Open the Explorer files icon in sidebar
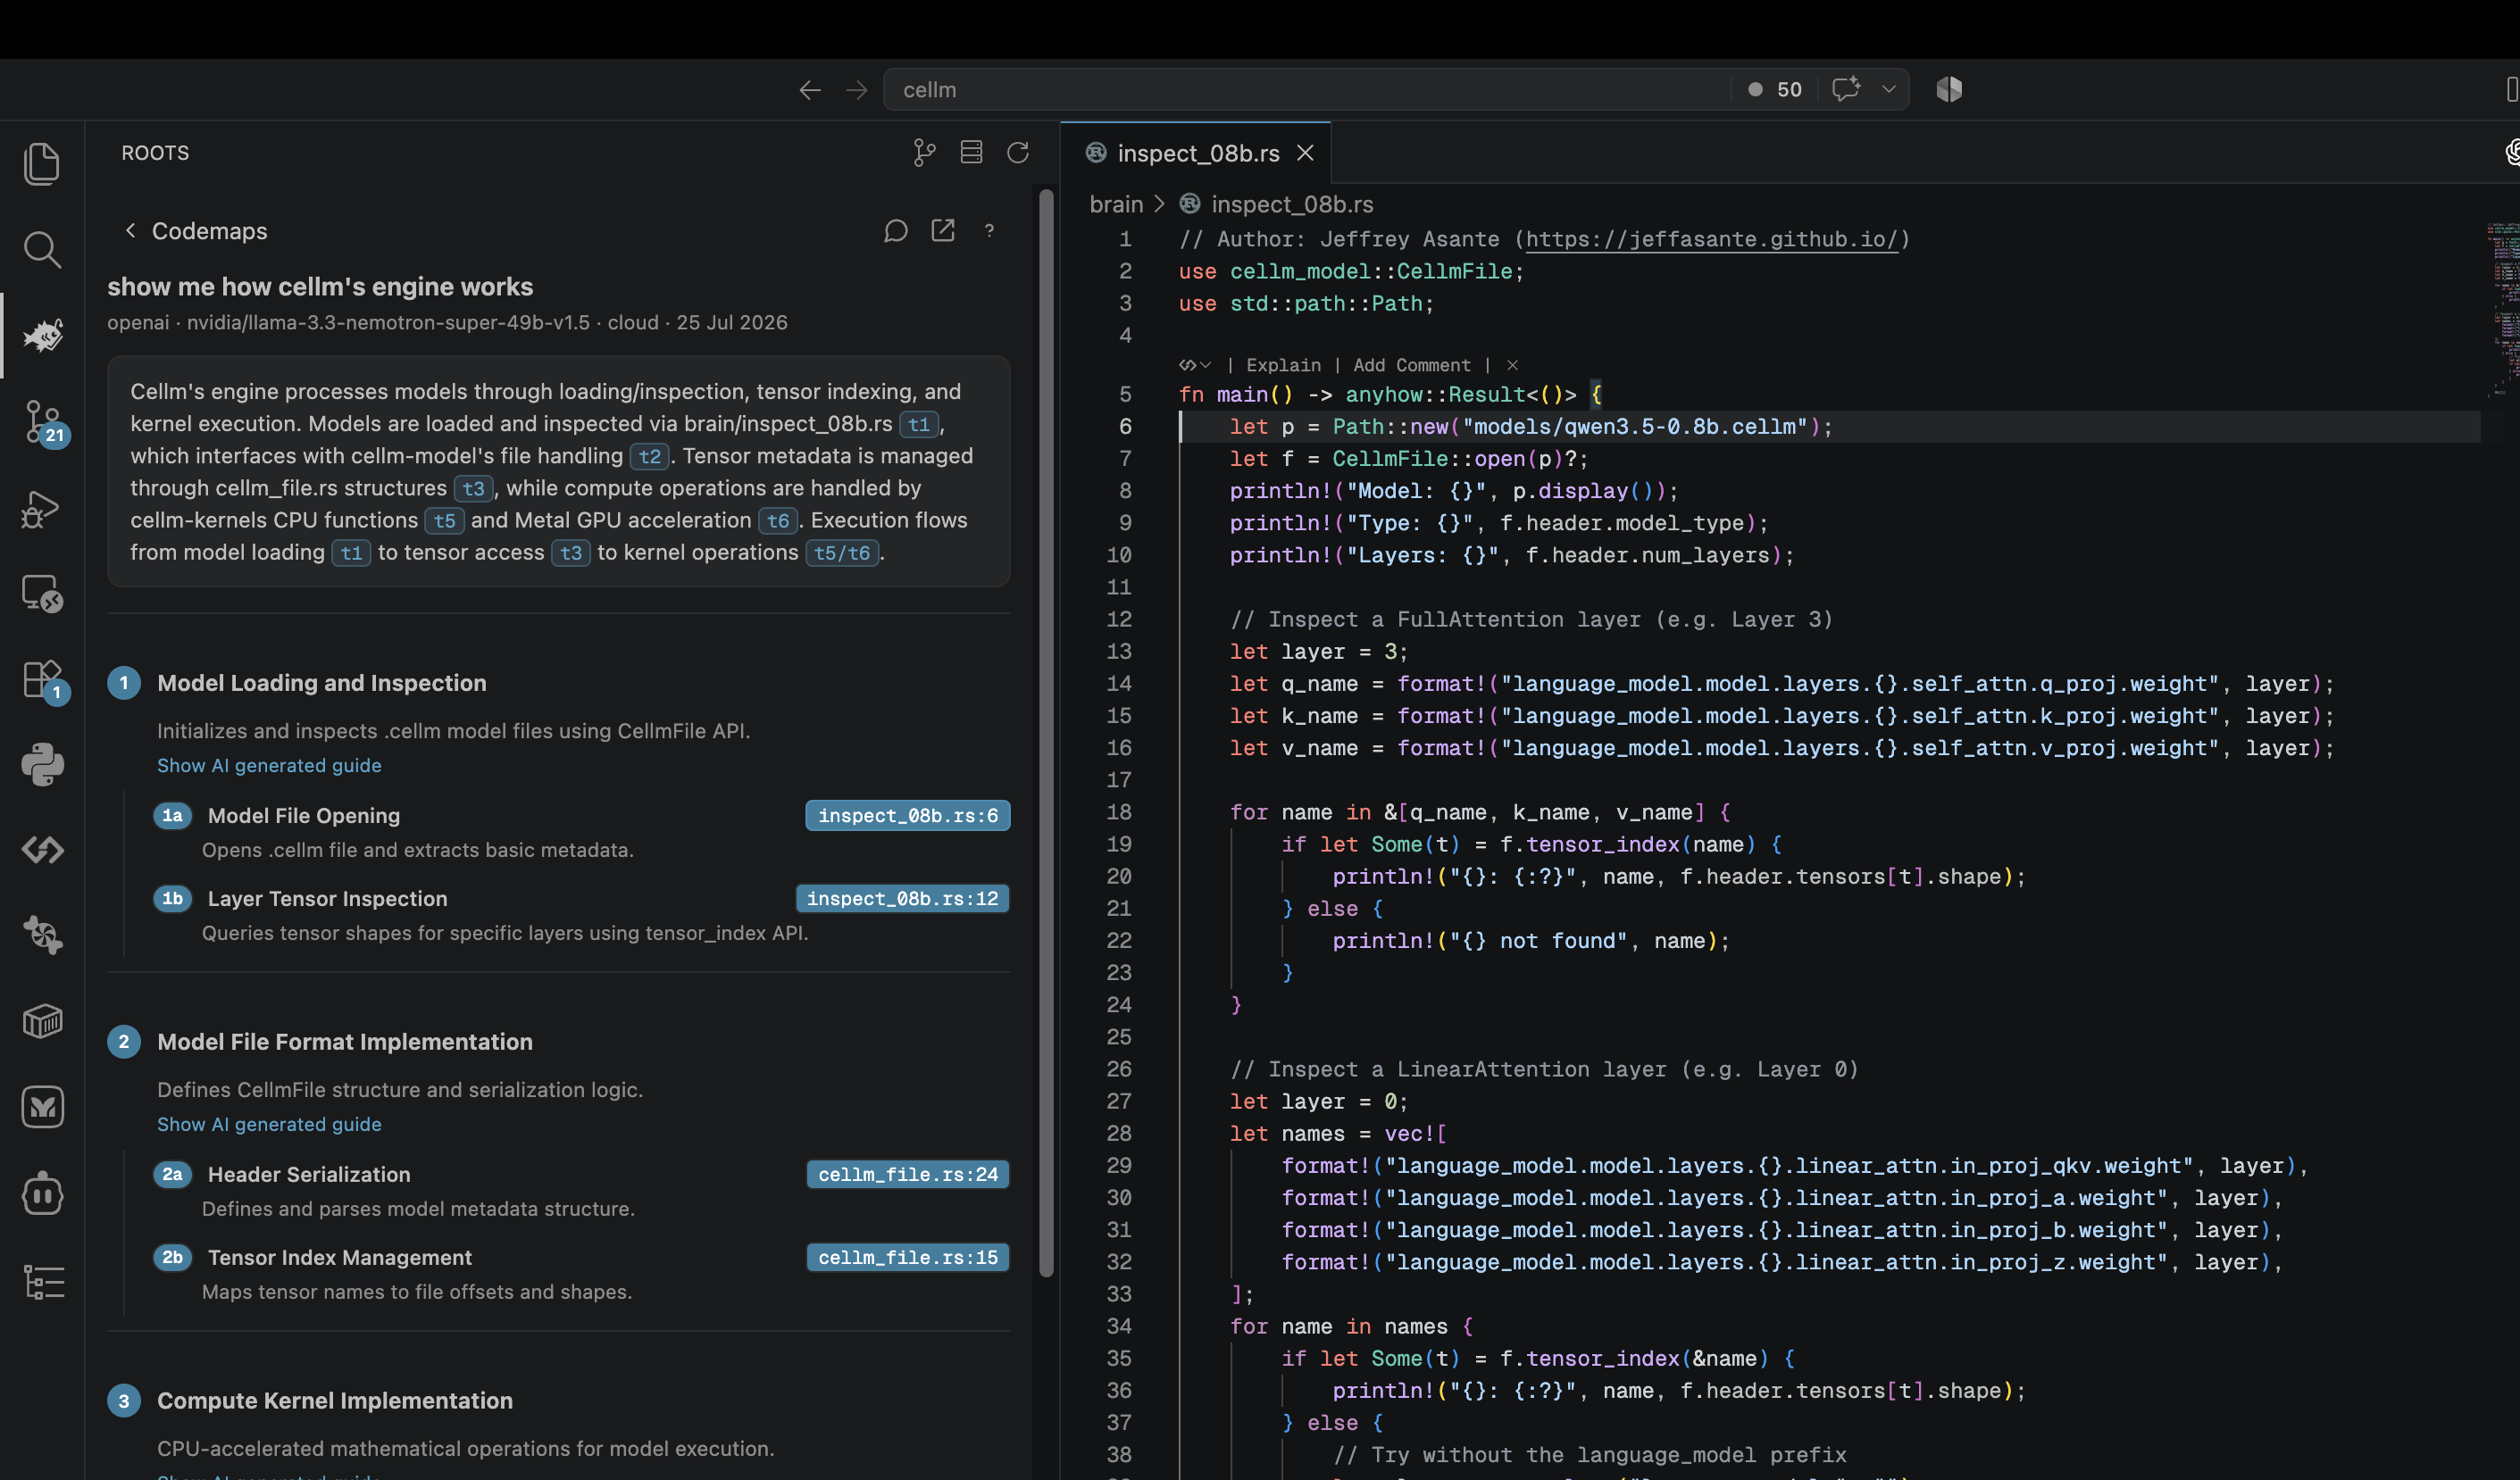Viewport: 2520px width, 1480px height. [x=42, y=162]
